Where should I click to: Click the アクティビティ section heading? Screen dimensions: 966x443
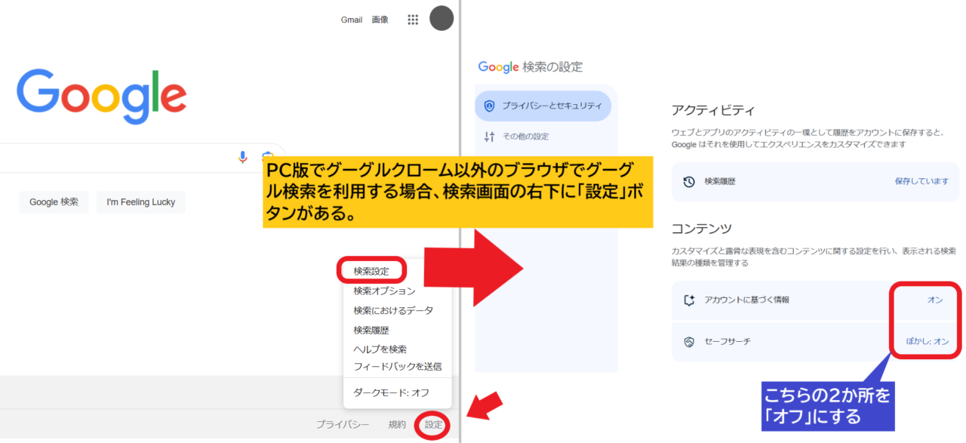click(713, 111)
